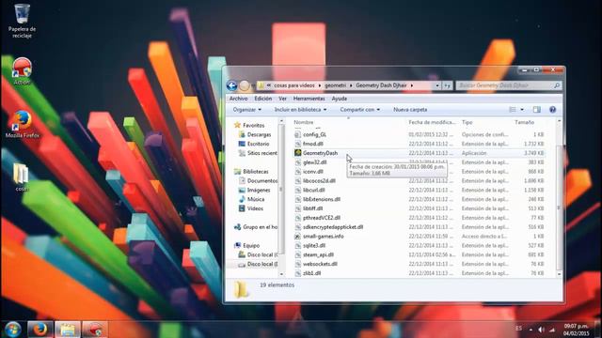This screenshot has width=602, height=338.
Task: Select Música library
Action: point(256,199)
